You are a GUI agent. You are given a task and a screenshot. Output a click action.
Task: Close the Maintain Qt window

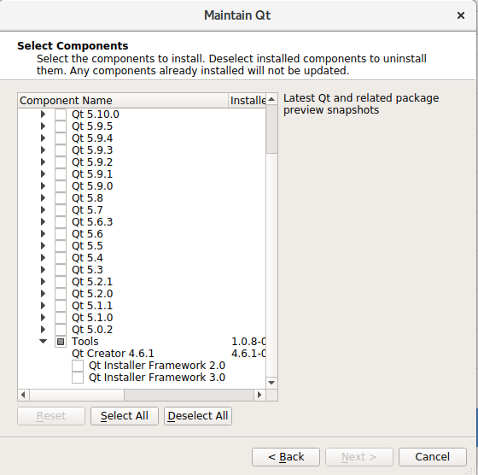click(461, 15)
